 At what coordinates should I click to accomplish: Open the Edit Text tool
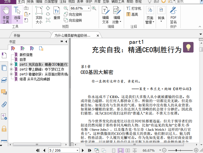(x=105, y=15)
